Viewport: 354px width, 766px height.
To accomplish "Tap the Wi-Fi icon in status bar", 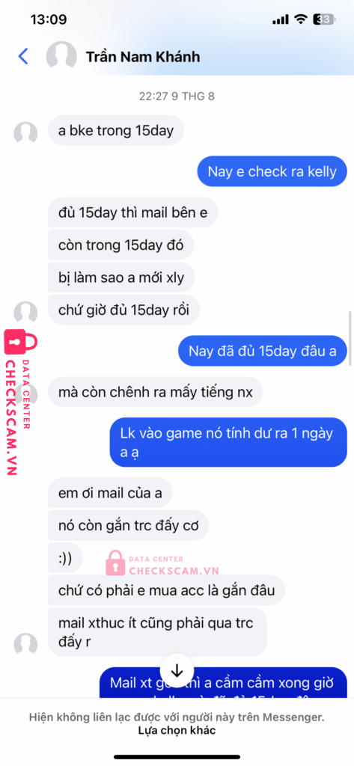I will pos(301,19).
